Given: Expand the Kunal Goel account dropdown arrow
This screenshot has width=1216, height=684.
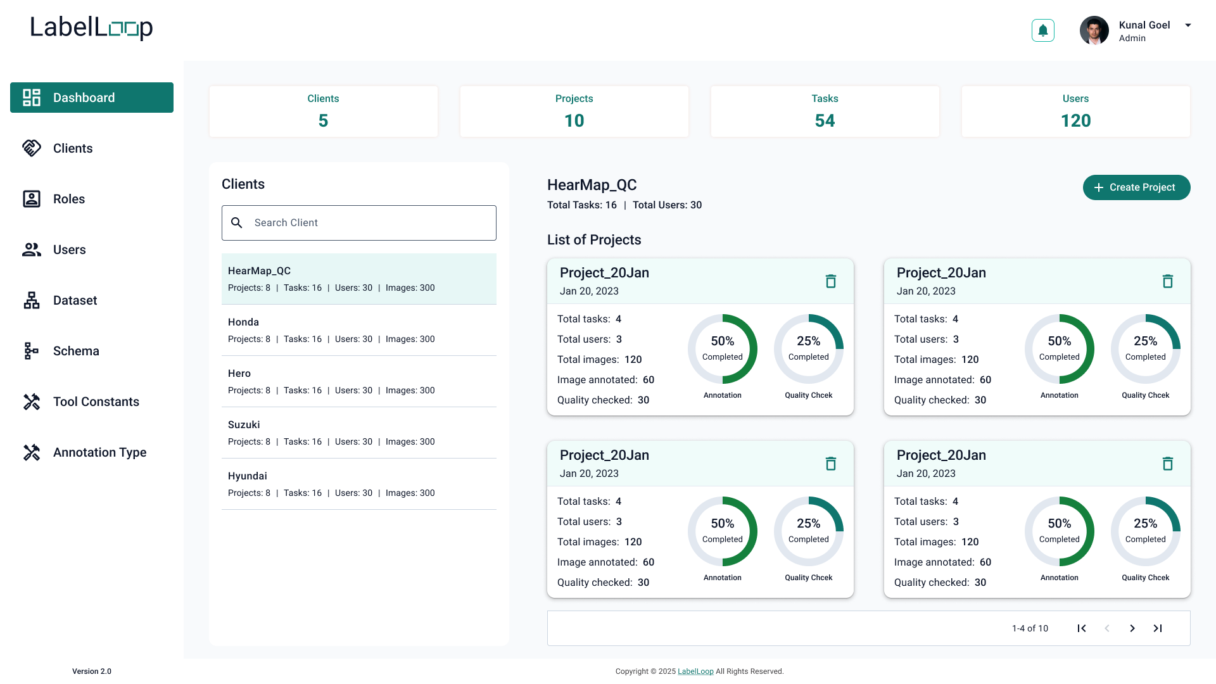Looking at the screenshot, I should click(x=1188, y=25).
